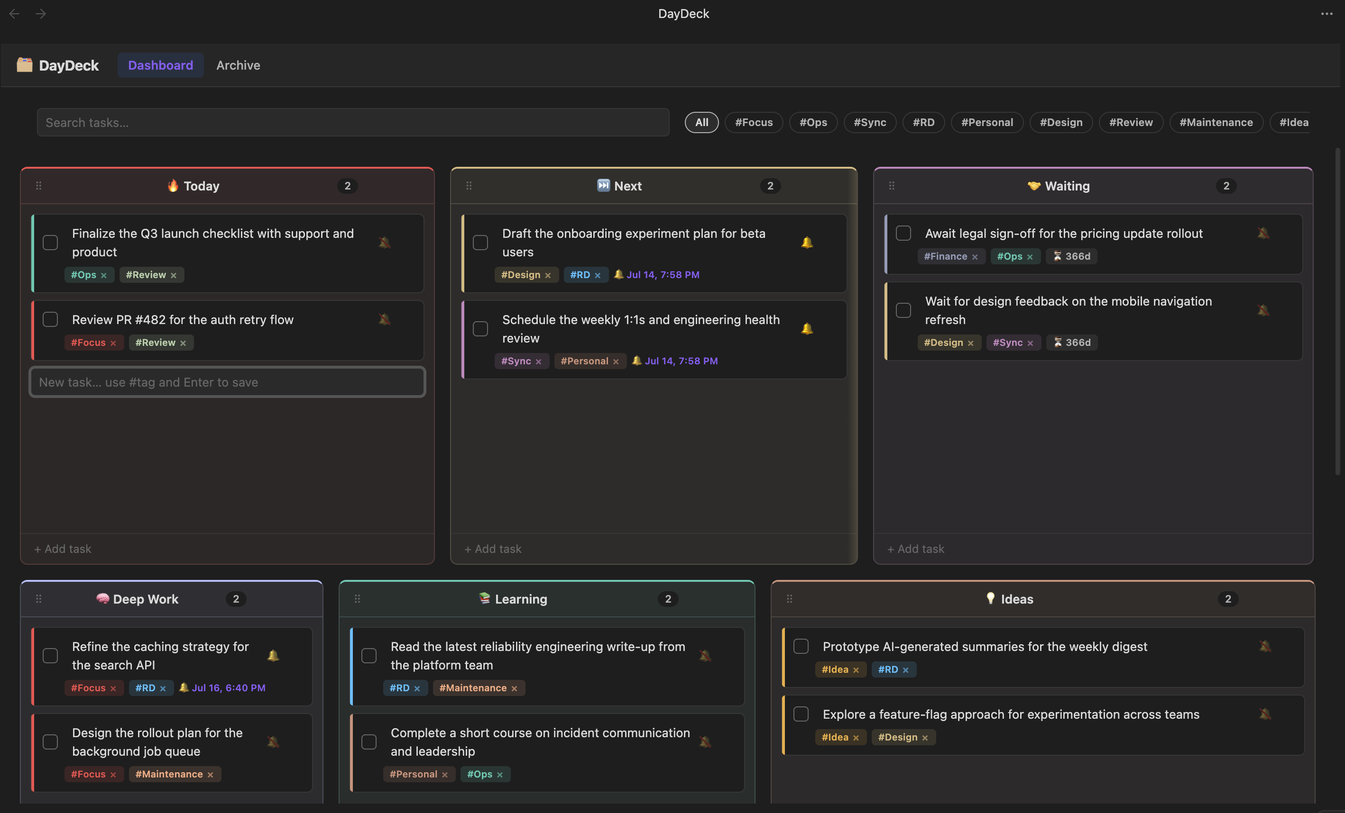The width and height of the screenshot is (1345, 813).
Task: Filter tasks by #Design chip
Action: (x=1061, y=122)
